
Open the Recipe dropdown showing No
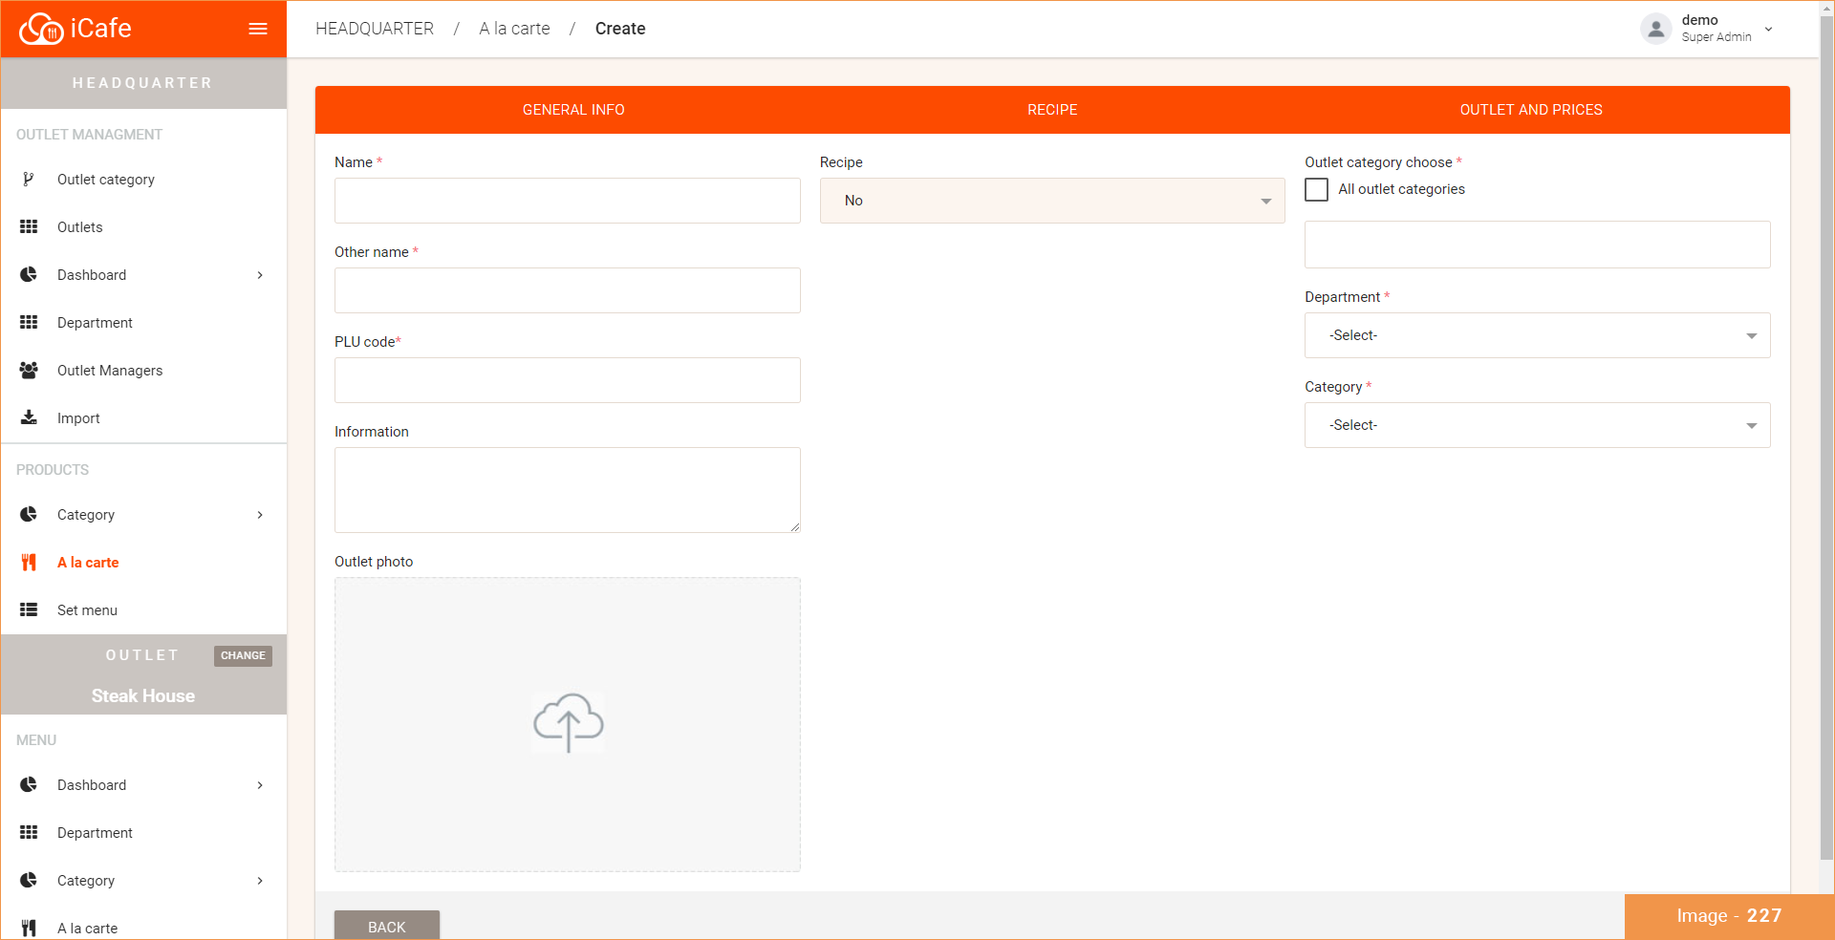1052,201
